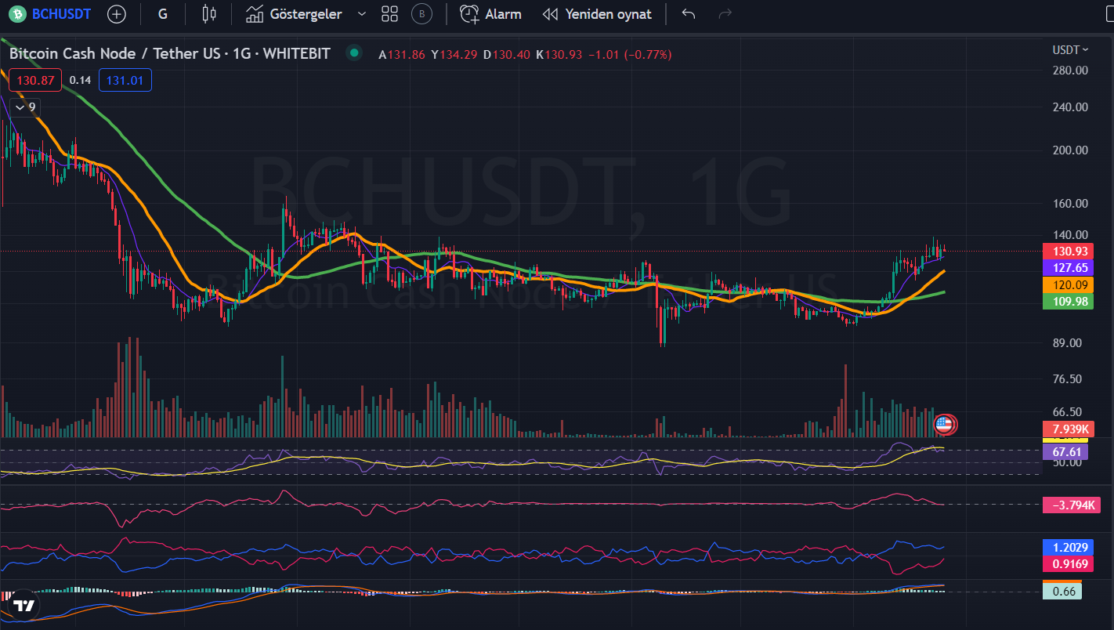The image size is (1114, 630).
Task: Click the 67.61 RSI value label
Action: click(x=1065, y=452)
